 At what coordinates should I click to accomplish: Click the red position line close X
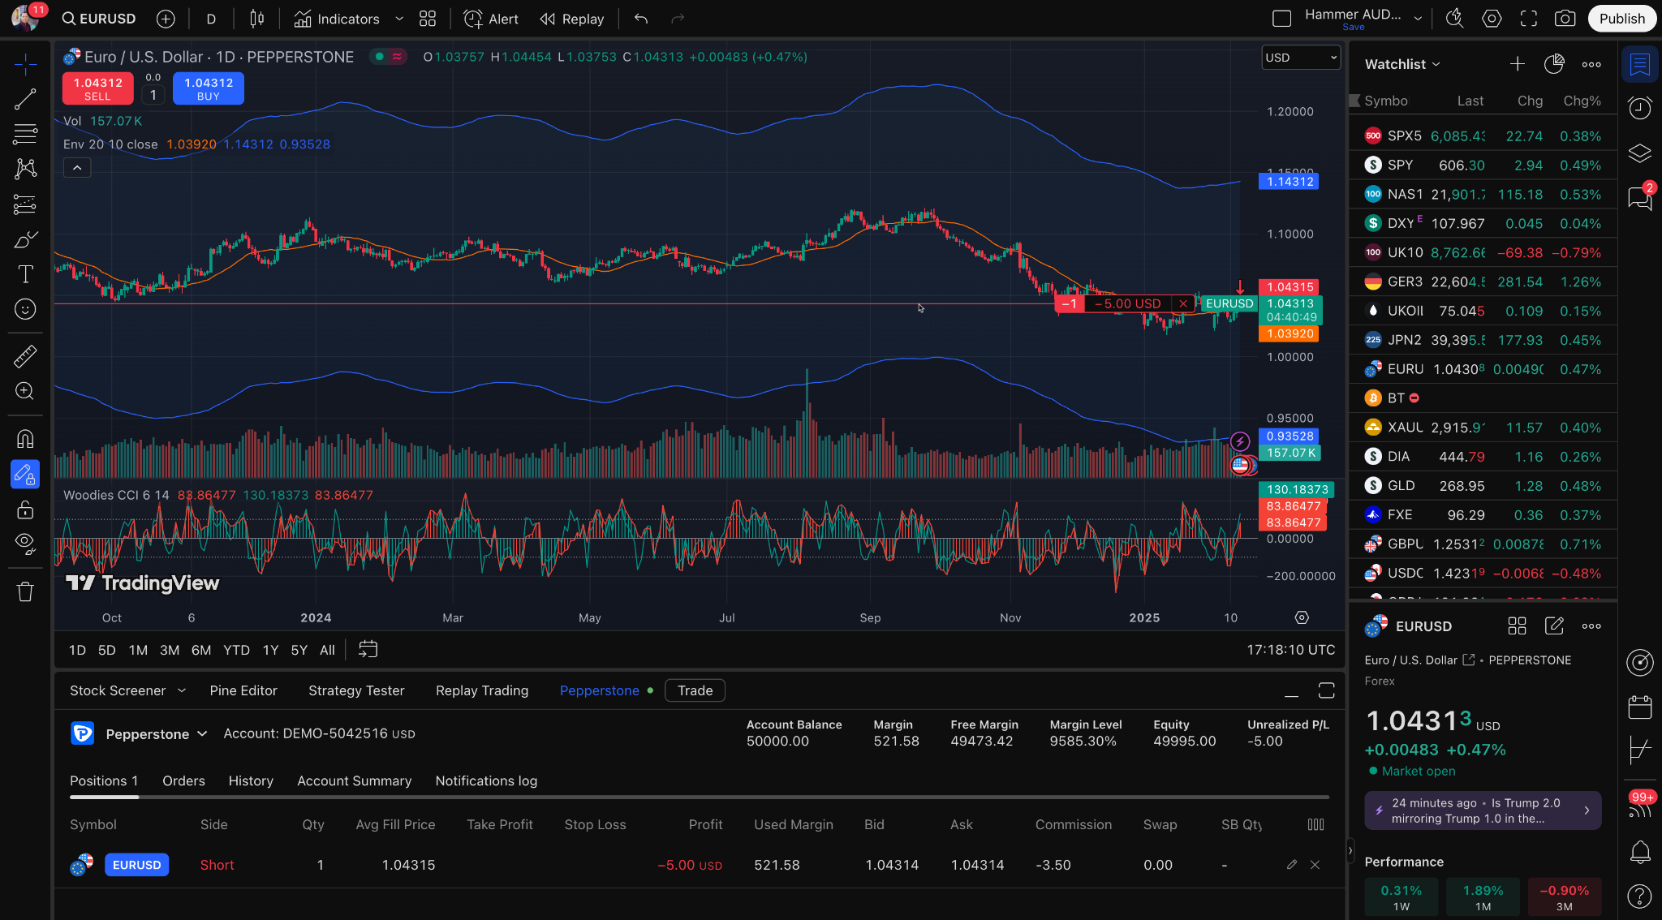[x=1183, y=304]
